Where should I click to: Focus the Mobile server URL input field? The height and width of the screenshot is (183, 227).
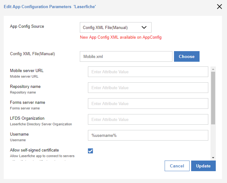pos(148,72)
